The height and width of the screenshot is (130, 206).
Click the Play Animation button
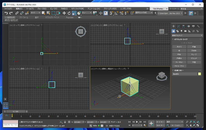point(137,122)
